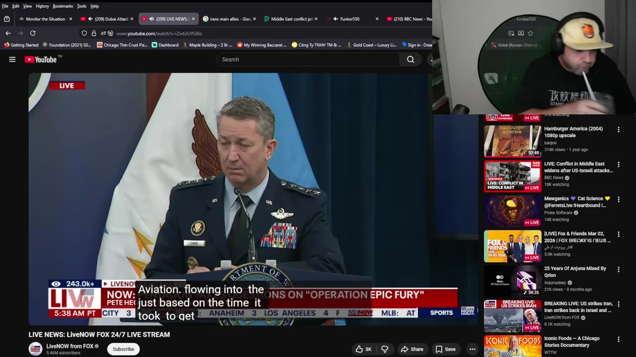Open the LiveNOW from FOX channel avatar

pyautogui.click(x=35, y=349)
